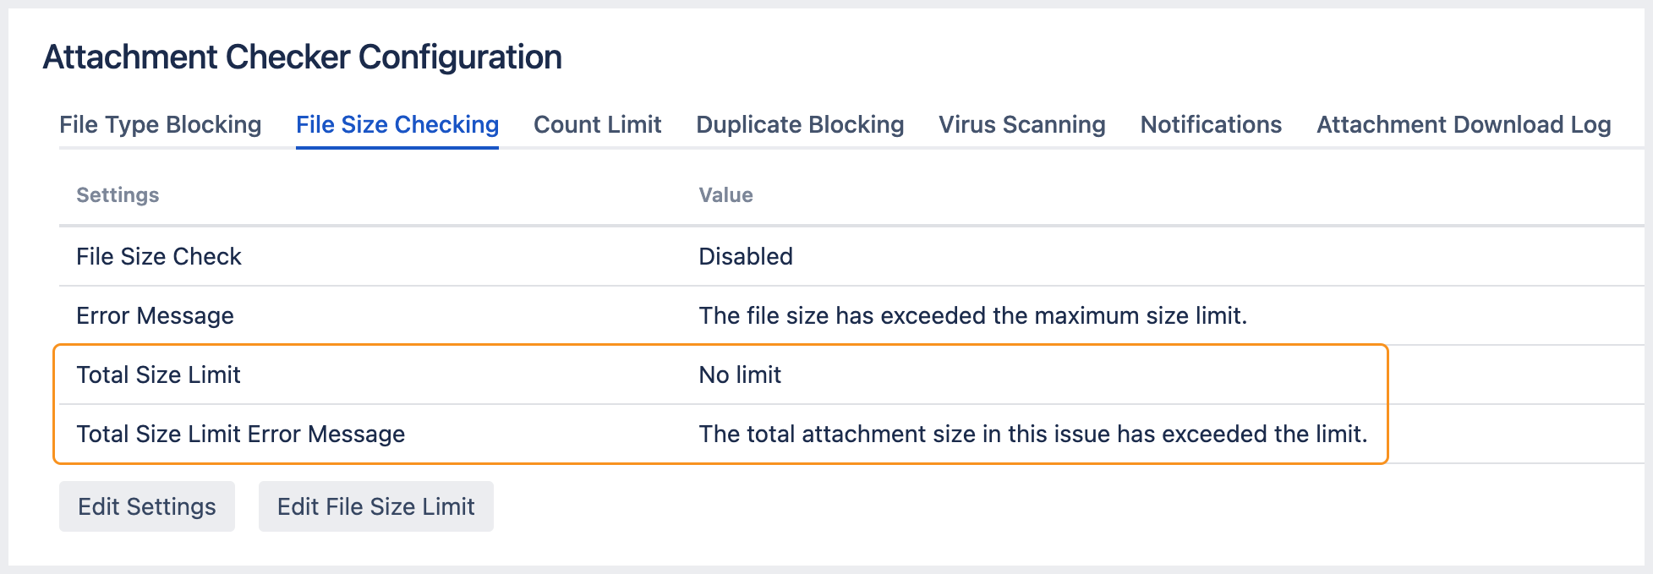Viewport: 1653px width, 574px height.
Task: Switch to the Notifications tab
Action: pyautogui.click(x=1211, y=125)
